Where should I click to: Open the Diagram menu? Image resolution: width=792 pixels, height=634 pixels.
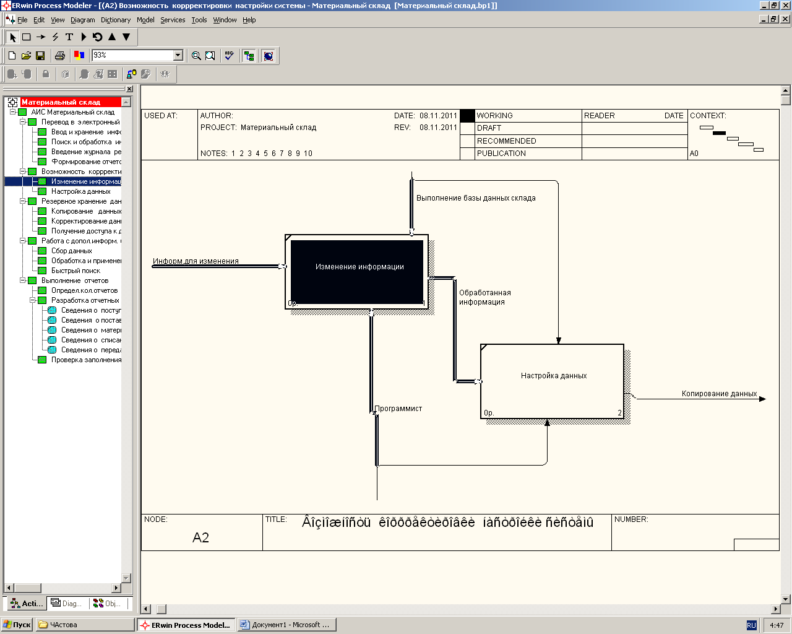coord(83,20)
